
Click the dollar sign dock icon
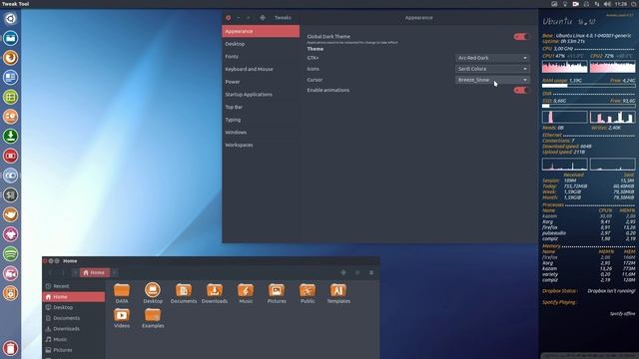(11, 195)
